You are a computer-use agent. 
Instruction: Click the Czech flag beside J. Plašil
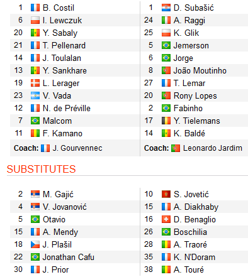pos(35,244)
